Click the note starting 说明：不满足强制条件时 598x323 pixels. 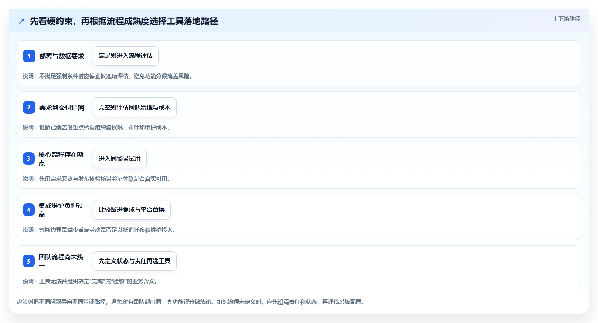coord(107,76)
